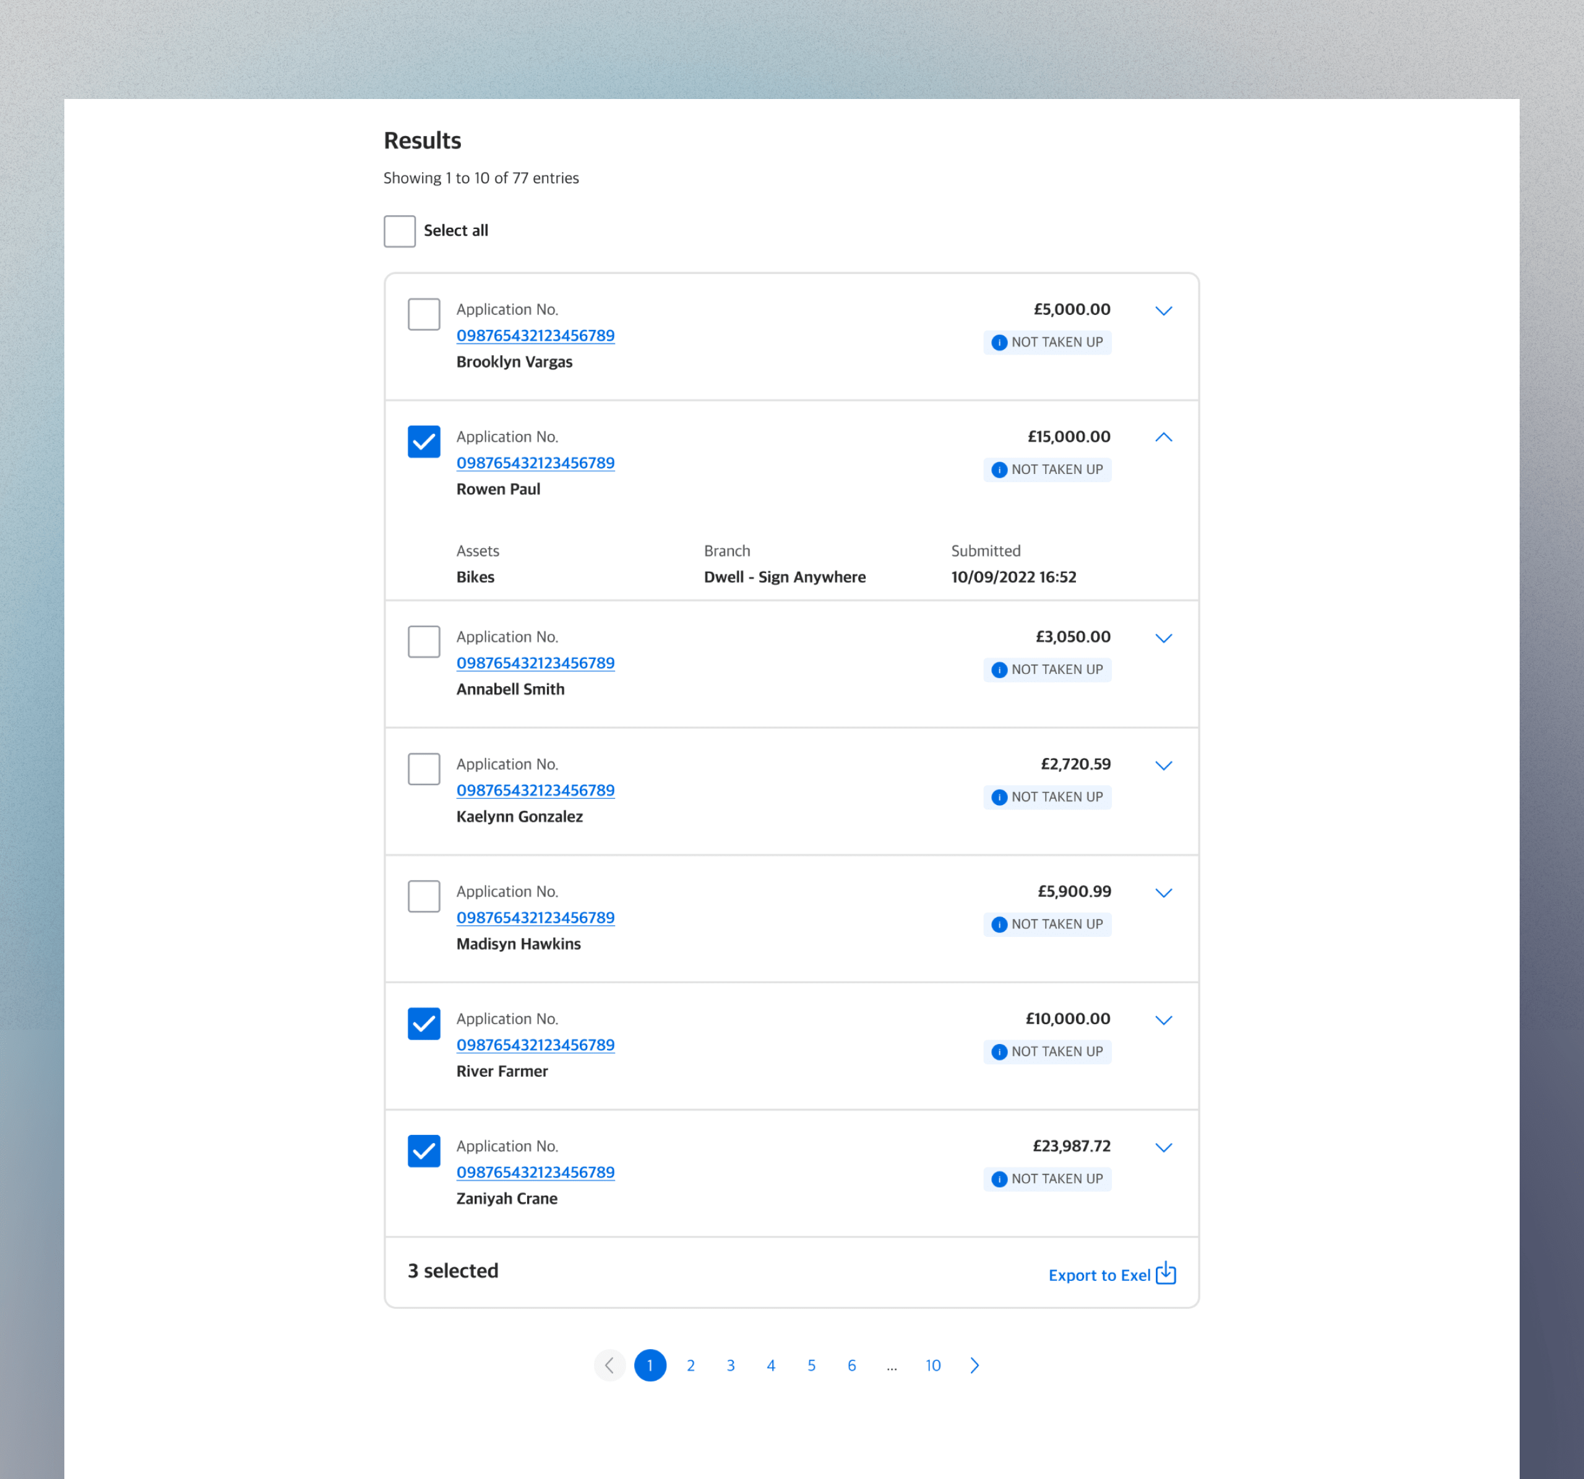
Task: Uncheck the Rowen Paul application checkbox
Action: (x=424, y=441)
